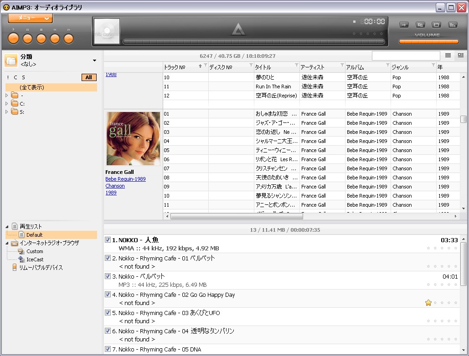Open the 'Bebe Requin-1989' album link
The height and width of the screenshot is (356, 469).
pos(126,179)
